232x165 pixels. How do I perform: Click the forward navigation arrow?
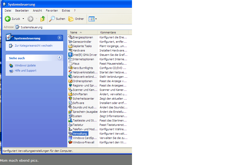coord(30,19)
